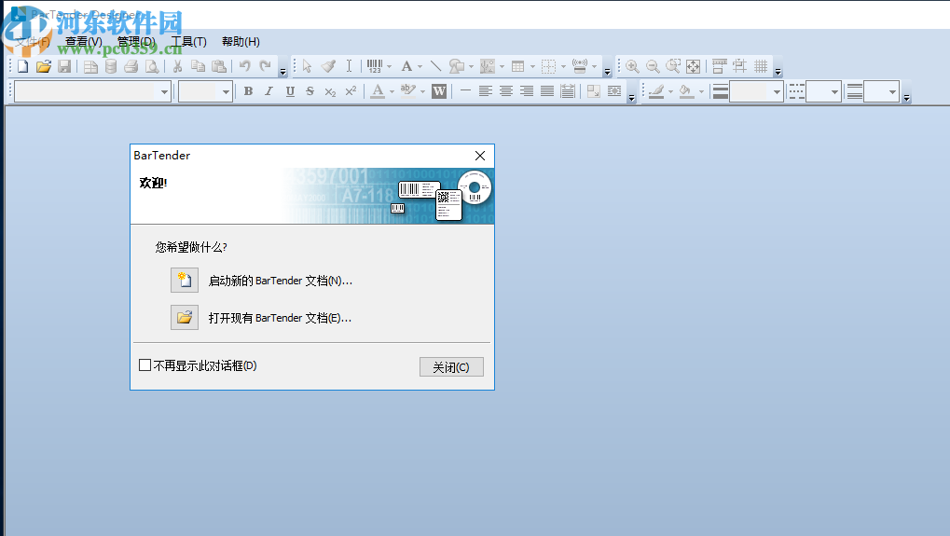Click the 关闭(C) button
Screen dimensions: 950x536
click(451, 367)
